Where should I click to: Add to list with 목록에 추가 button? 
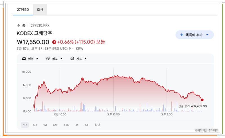195,35
